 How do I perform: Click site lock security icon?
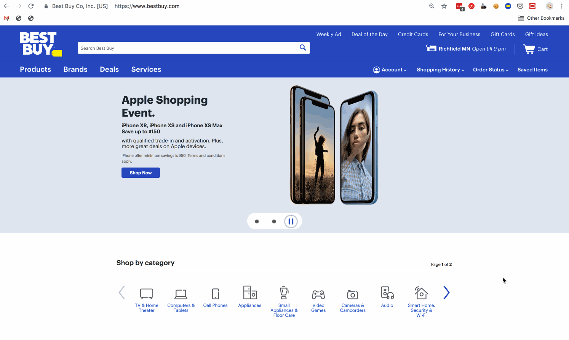pos(46,6)
